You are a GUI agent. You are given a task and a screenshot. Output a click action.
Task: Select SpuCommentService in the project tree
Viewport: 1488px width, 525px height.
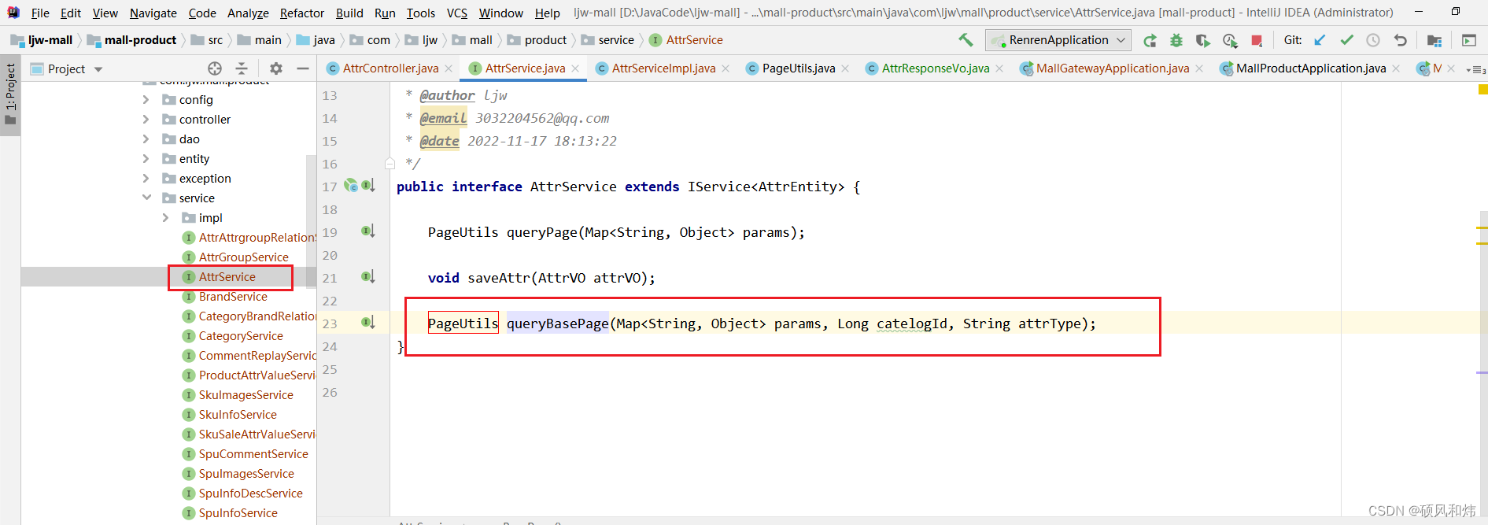tap(253, 454)
